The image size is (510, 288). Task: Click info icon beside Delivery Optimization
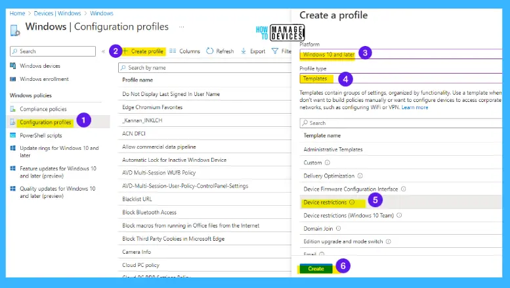[x=360, y=176]
